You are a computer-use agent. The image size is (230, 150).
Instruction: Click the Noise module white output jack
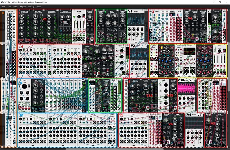pyautogui.click(x=126, y=84)
